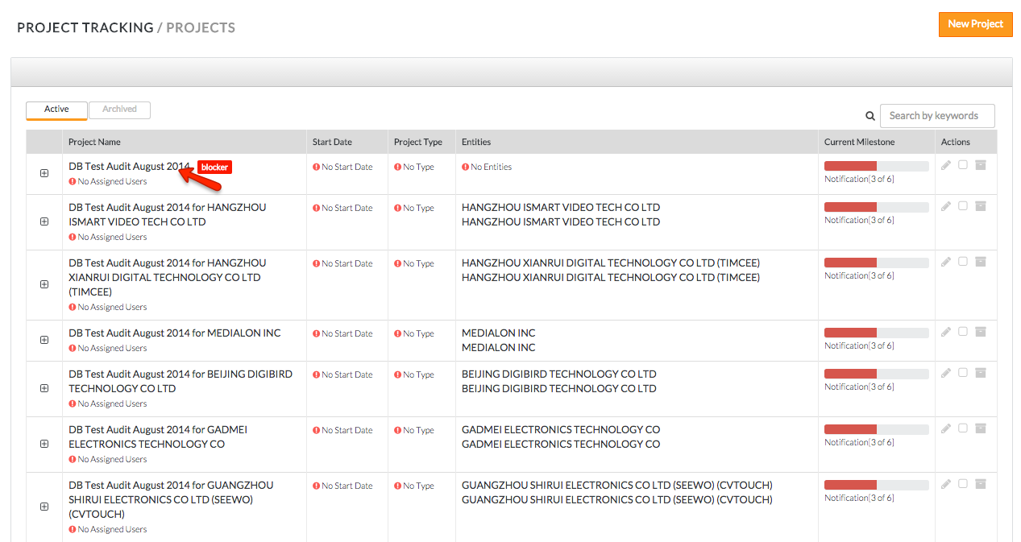1021x542 pixels.
Task: Click the New Project button
Action: coord(975,24)
